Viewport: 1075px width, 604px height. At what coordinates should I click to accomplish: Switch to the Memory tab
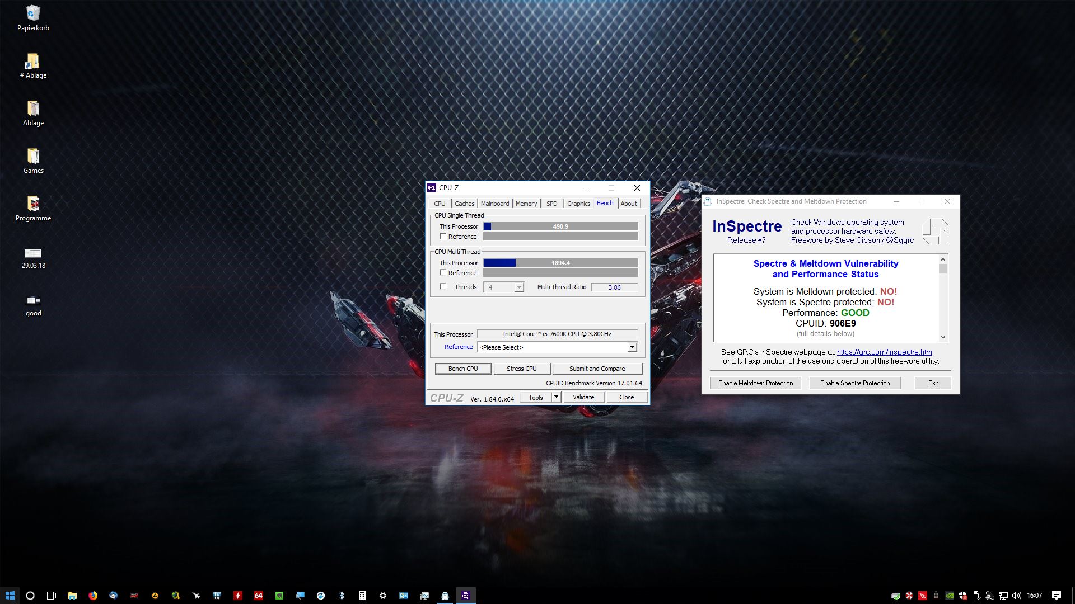pos(526,204)
